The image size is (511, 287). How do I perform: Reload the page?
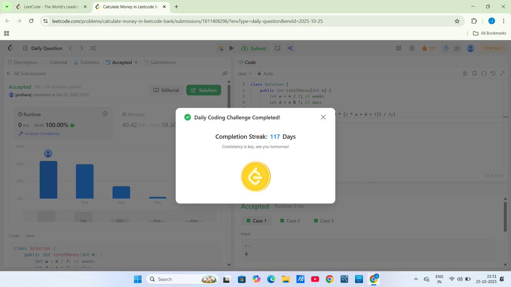click(x=31, y=21)
